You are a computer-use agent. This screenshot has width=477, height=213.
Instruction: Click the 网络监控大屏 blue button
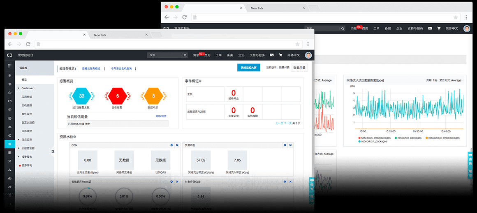[x=248, y=68]
